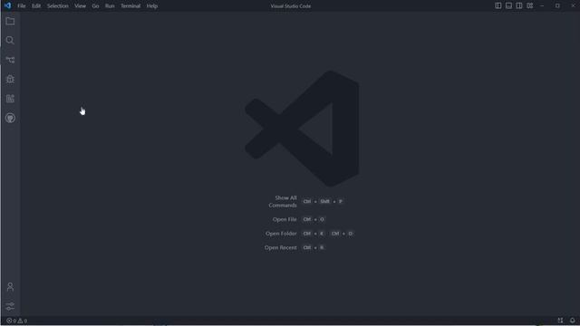Open the File menu
The image size is (580, 326).
click(x=22, y=6)
